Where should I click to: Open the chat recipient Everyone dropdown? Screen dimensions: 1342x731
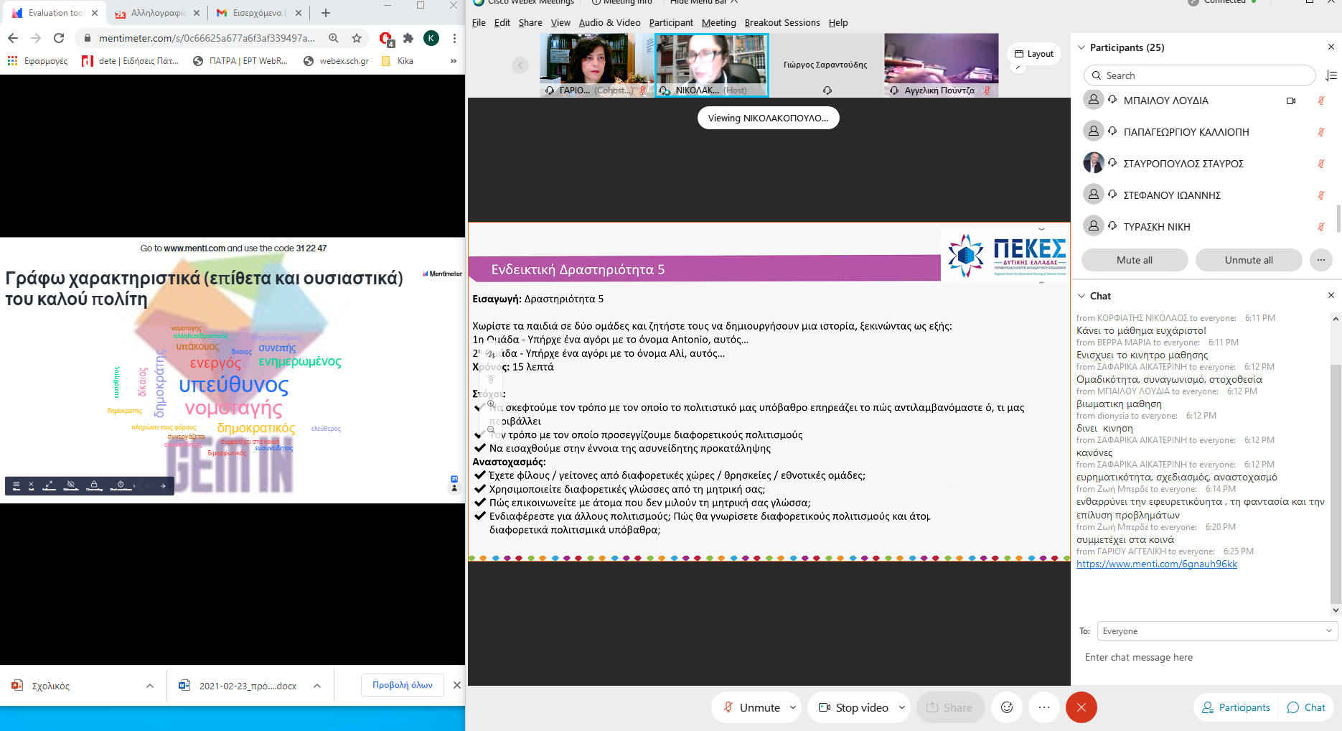point(1216,631)
